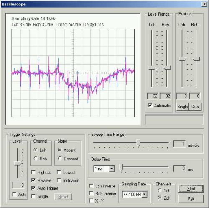The width and height of the screenshot is (209, 208).
Task: Disable the Auto Trigger checkbox
Action: pos(33,188)
